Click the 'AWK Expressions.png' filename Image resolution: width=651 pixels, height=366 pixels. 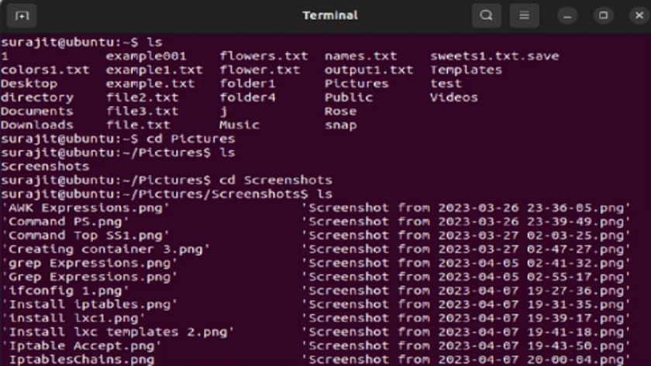pos(85,208)
